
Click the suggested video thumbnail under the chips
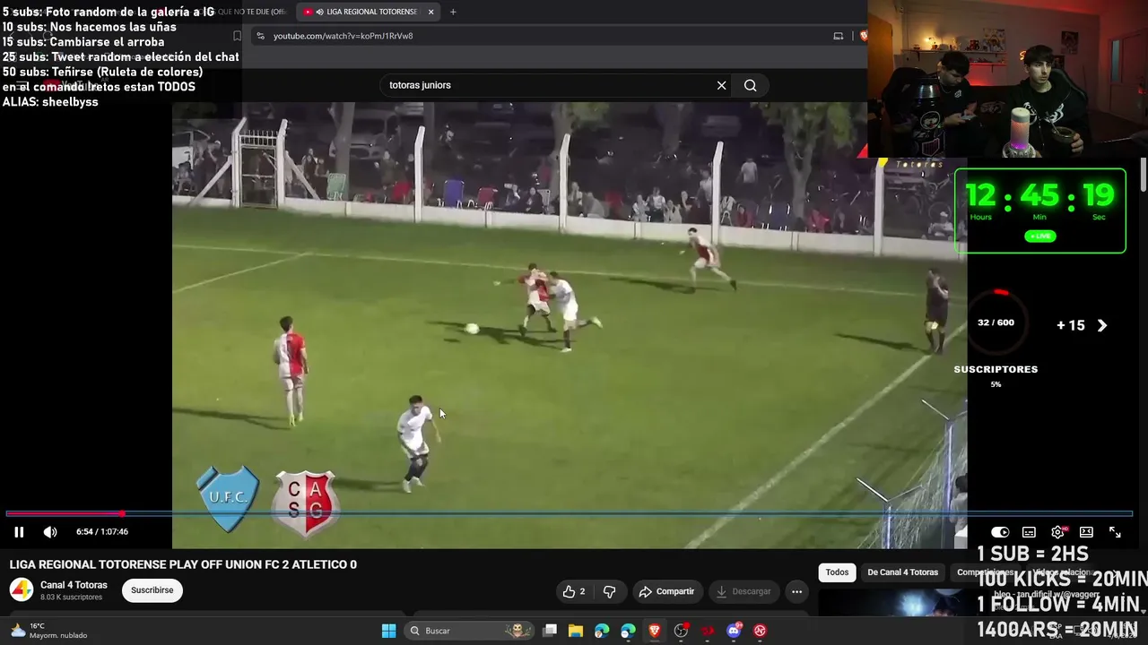point(897,602)
